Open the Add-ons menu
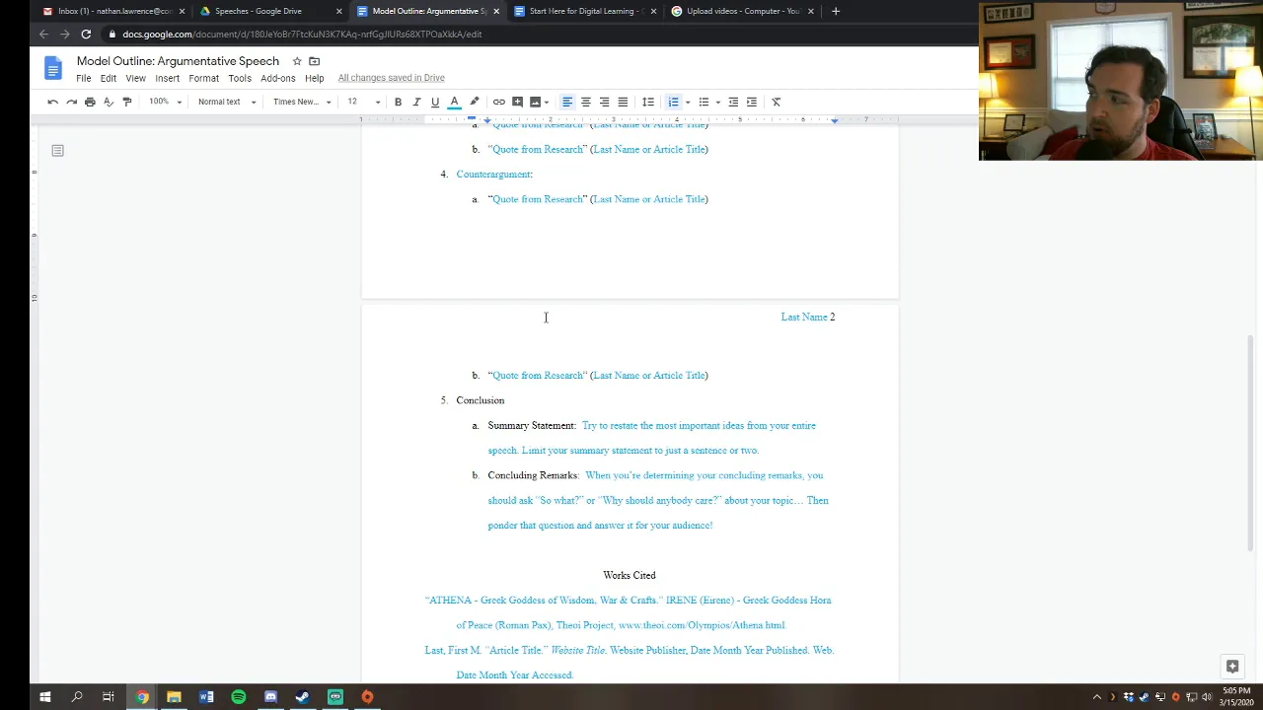 pyautogui.click(x=278, y=78)
